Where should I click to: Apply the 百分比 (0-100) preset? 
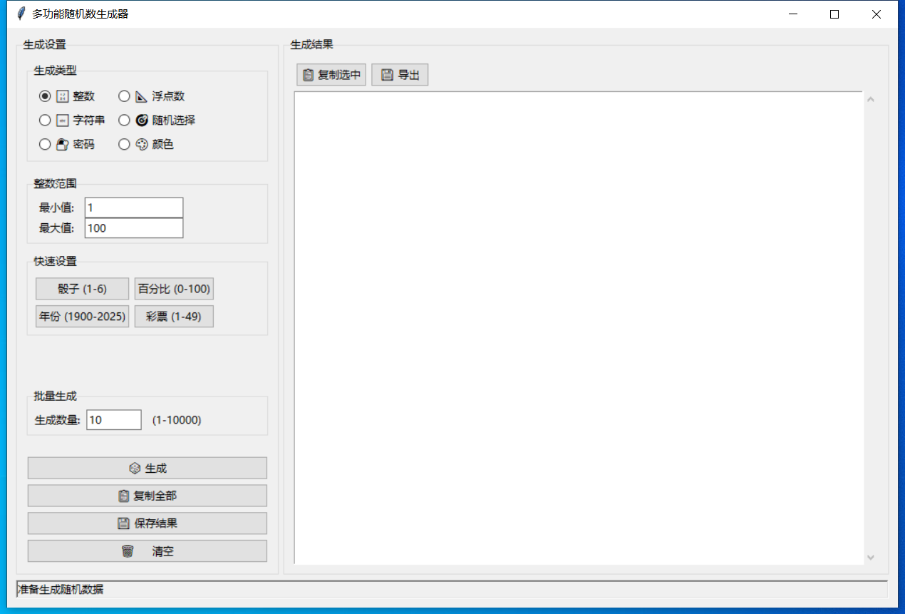click(174, 289)
